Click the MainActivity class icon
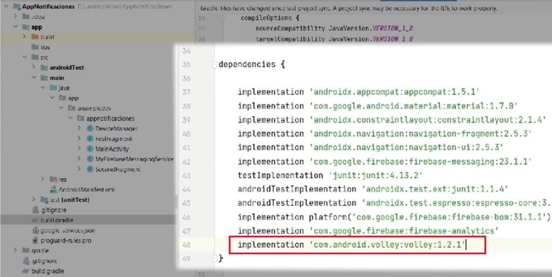 pos(90,149)
